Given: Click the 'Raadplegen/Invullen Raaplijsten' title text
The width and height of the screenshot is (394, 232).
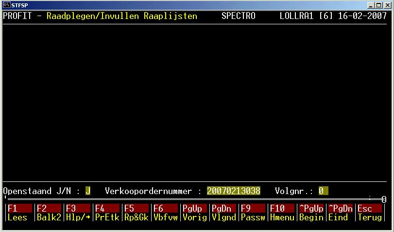Looking at the screenshot, I should pos(122,16).
